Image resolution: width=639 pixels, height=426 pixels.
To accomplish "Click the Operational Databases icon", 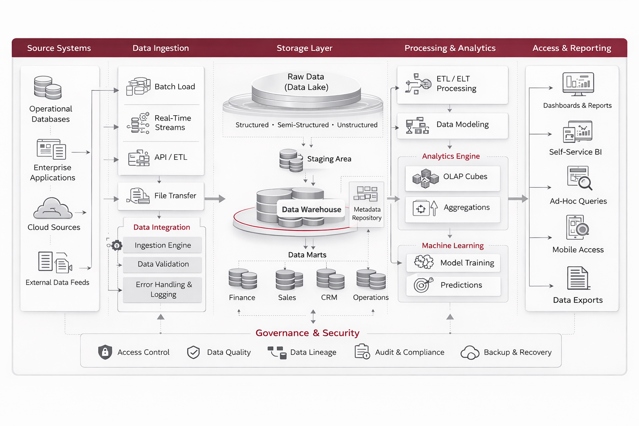I will click(x=47, y=88).
